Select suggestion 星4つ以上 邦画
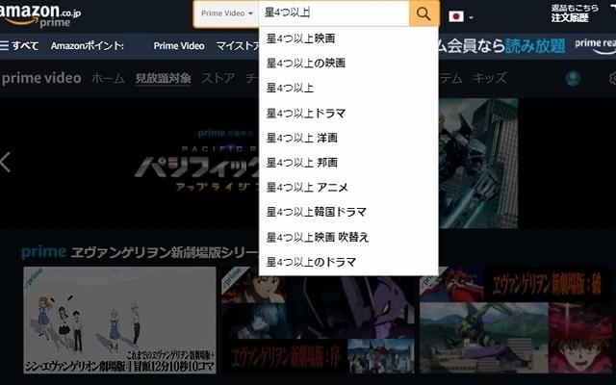This screenshot has width=616, height=385. pos(348,163)
